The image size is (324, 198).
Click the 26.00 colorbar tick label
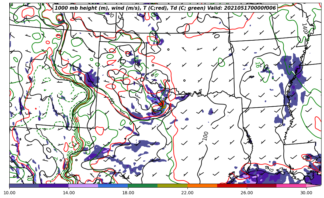(x=247, y=193)
